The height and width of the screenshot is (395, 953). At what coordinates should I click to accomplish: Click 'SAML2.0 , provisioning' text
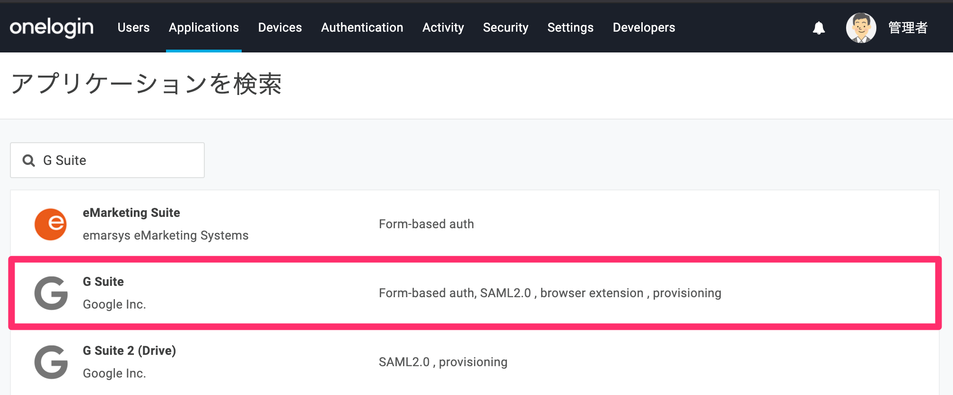click(x=443, y=362)
